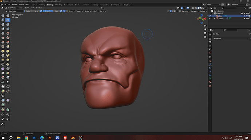The width and height of the screenshot is (251, 140).
Task: Hide the Cube in viewport (eye icon)
Action: coord(247,16)
